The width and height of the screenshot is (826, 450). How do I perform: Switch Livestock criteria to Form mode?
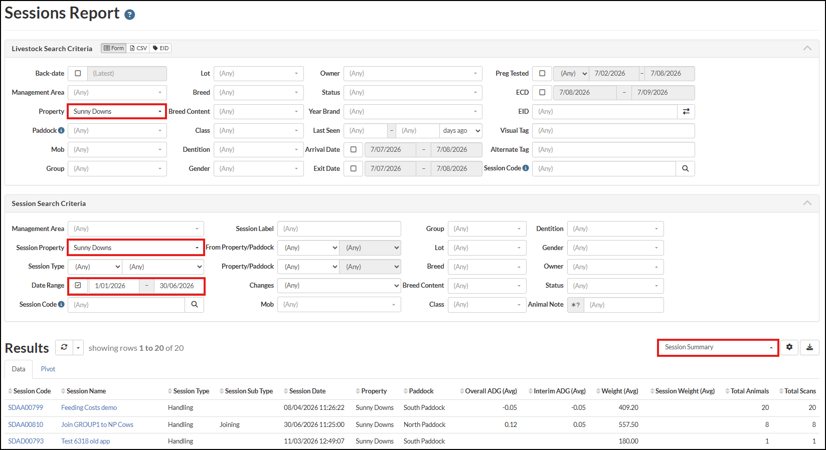pyautogui.click(x=114, y=48)
